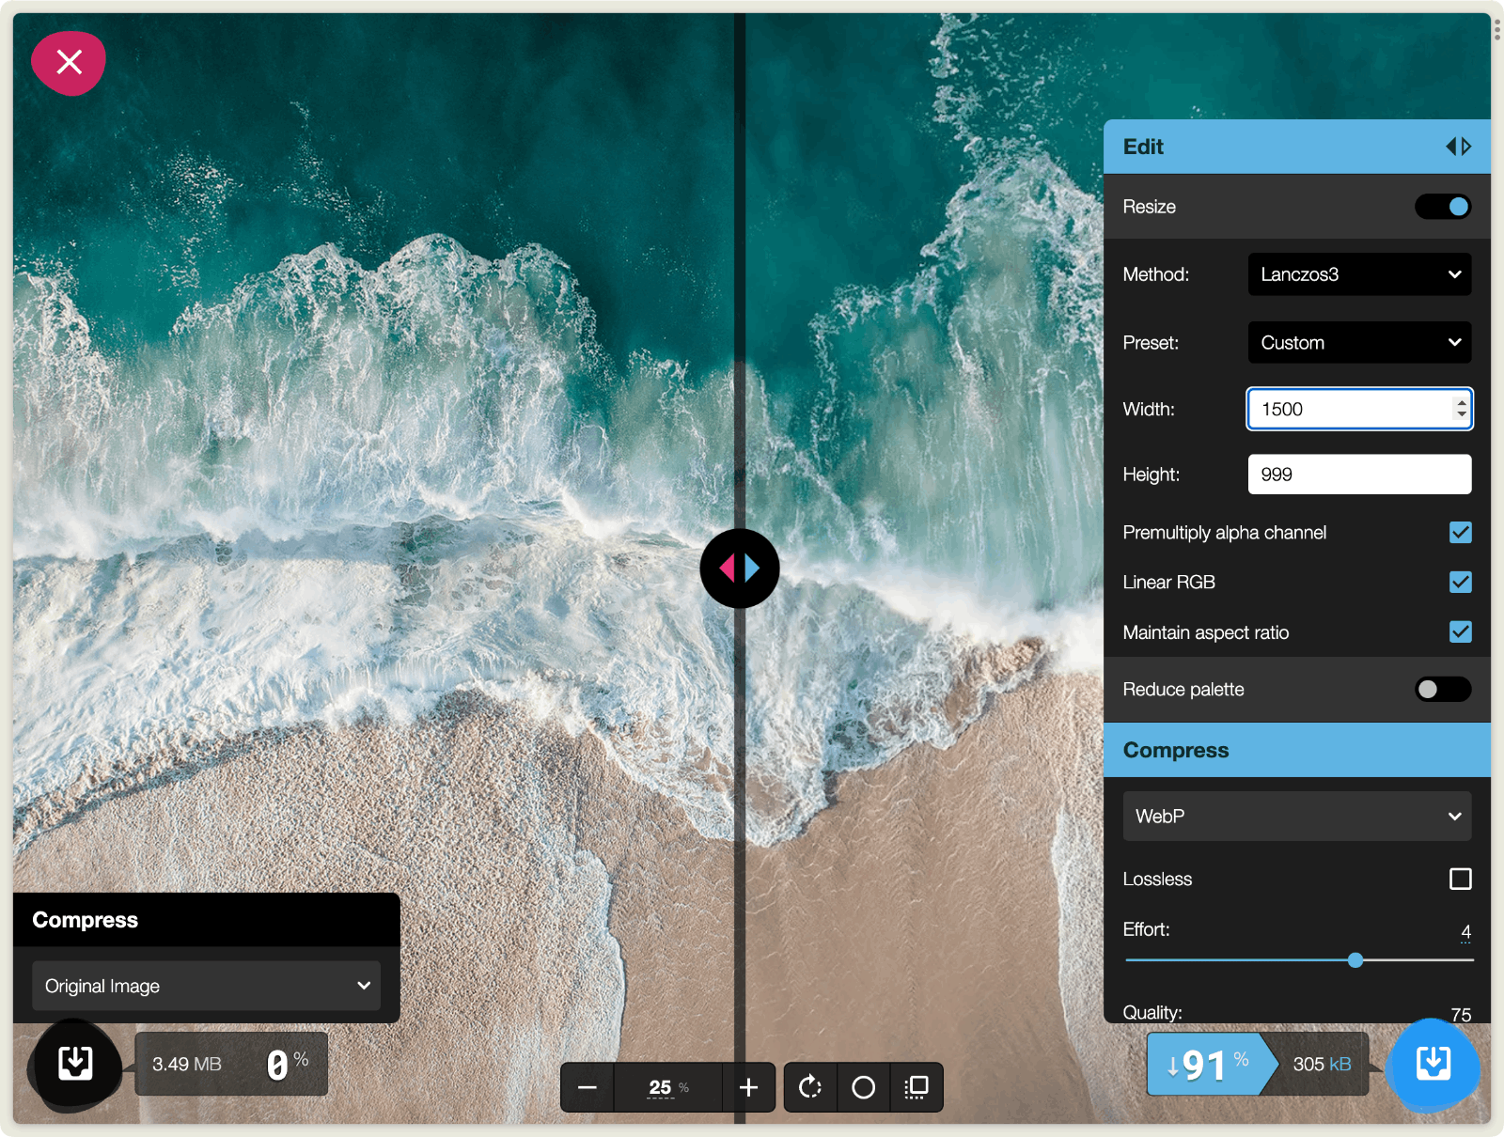
Task: Increment Width using the stepper arrows
Action: click(1461, 403)
